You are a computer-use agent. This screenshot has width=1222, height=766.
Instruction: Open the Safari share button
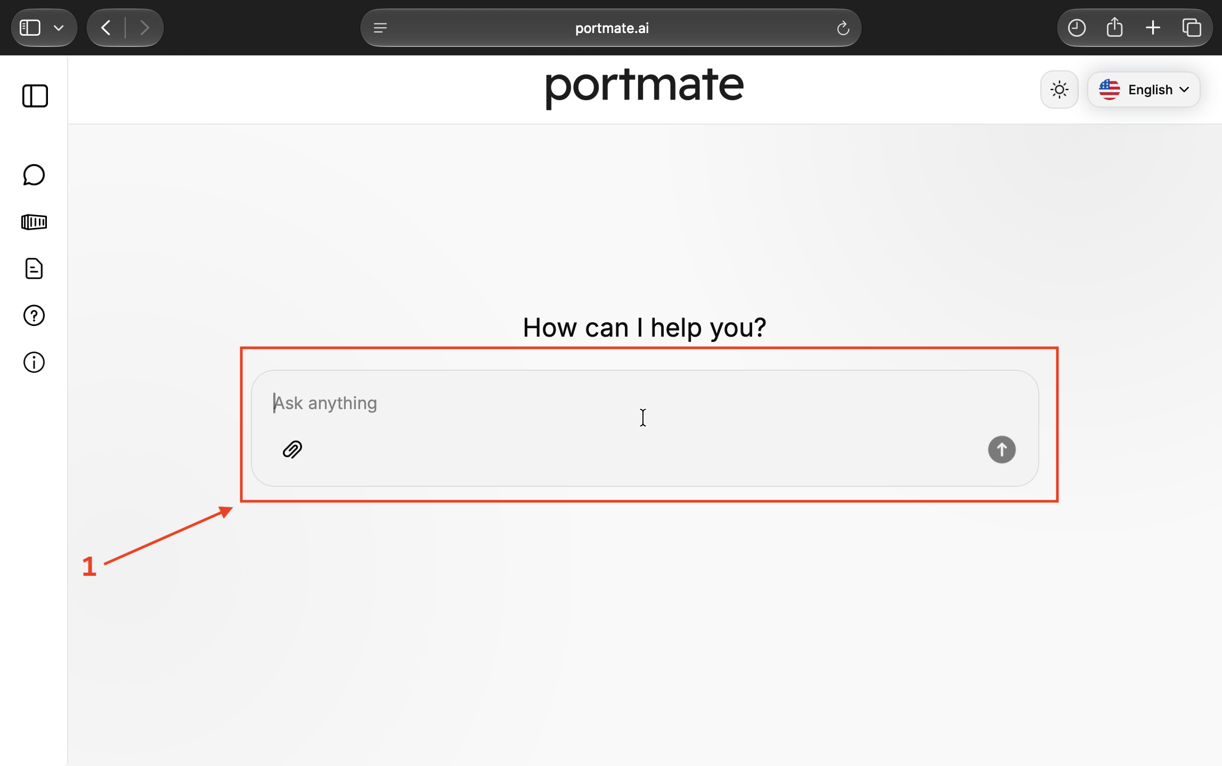tap(1114, 27)
